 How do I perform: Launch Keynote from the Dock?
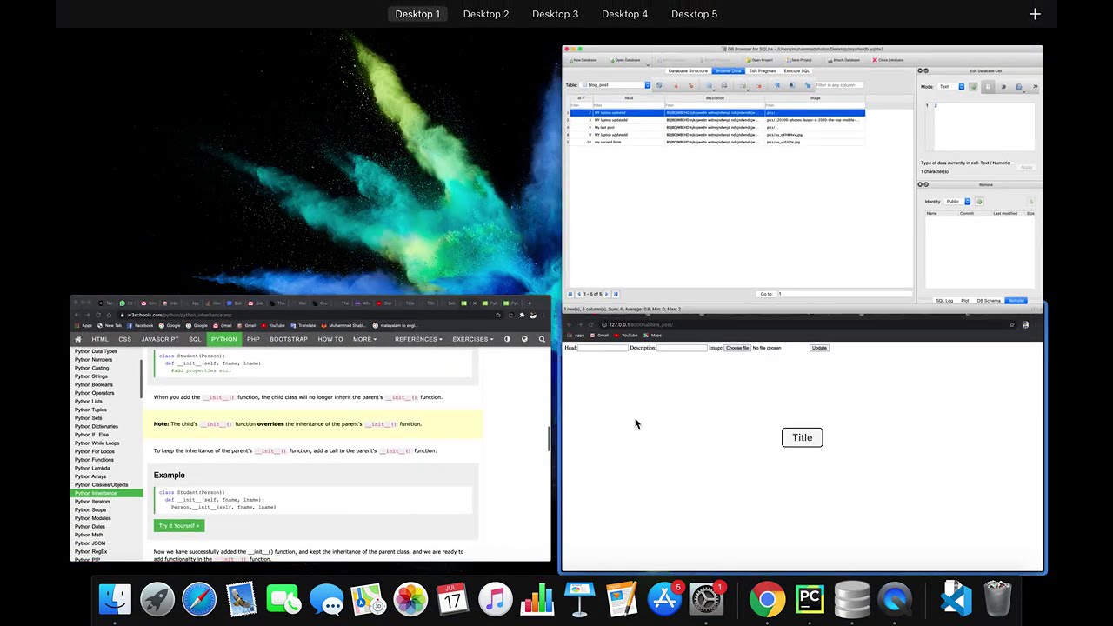point(579,599)
